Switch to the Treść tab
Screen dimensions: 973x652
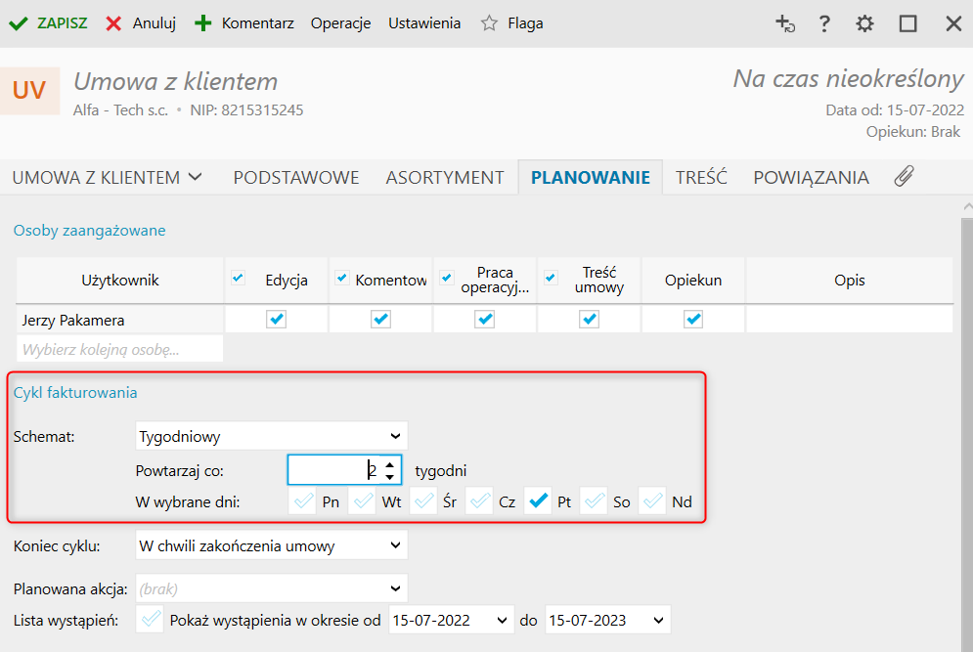pos(701,178)
